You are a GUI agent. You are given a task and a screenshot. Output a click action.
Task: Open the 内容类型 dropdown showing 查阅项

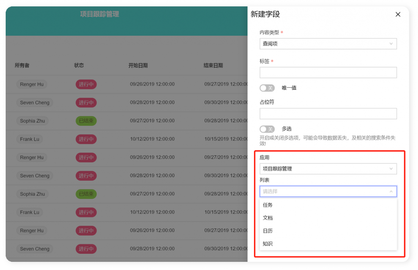point(328,44)
